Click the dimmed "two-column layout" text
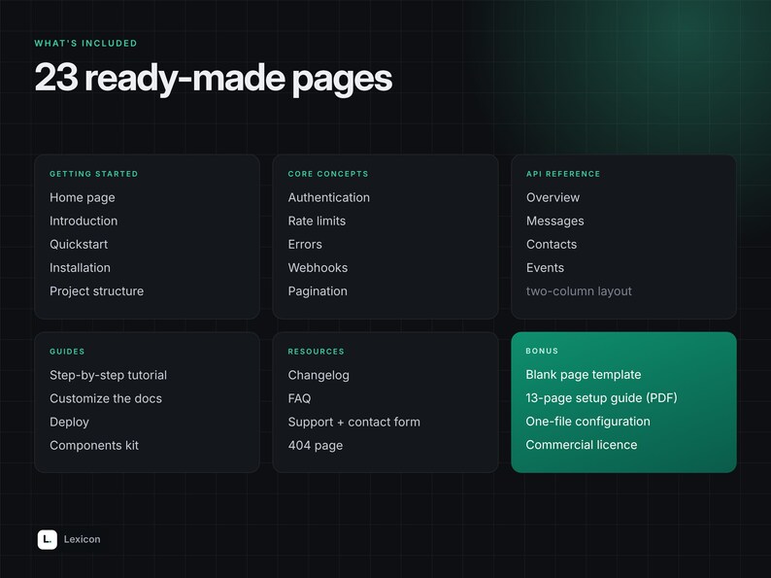 579,291
